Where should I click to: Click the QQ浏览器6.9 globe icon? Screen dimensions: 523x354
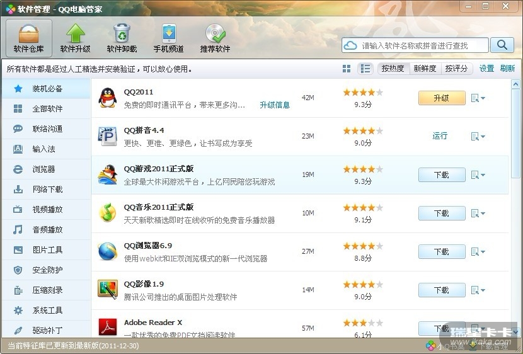(x=107, y=252)
